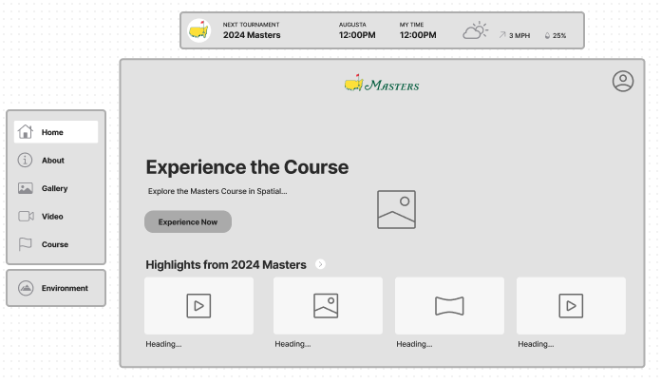Open the fourth highlight video card
Image resolution: width=661 pixels, height=383 pixels.
coord(571,306)
